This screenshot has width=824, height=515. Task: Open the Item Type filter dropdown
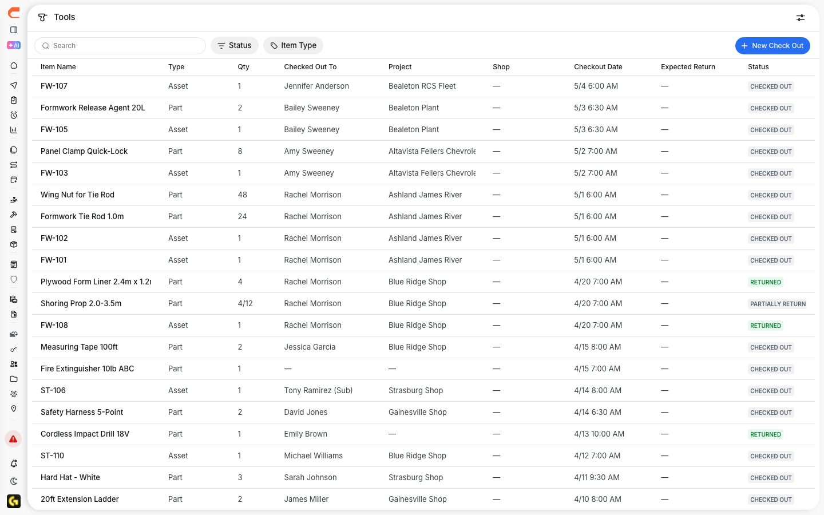[x=293, y=46]
